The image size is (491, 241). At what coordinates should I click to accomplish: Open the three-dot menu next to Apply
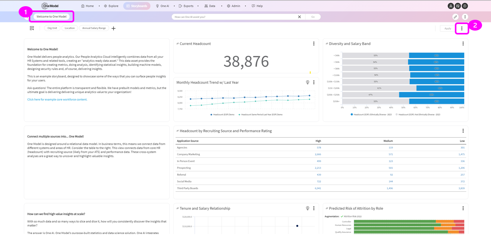pyautogui.click(x=462, y=28)
